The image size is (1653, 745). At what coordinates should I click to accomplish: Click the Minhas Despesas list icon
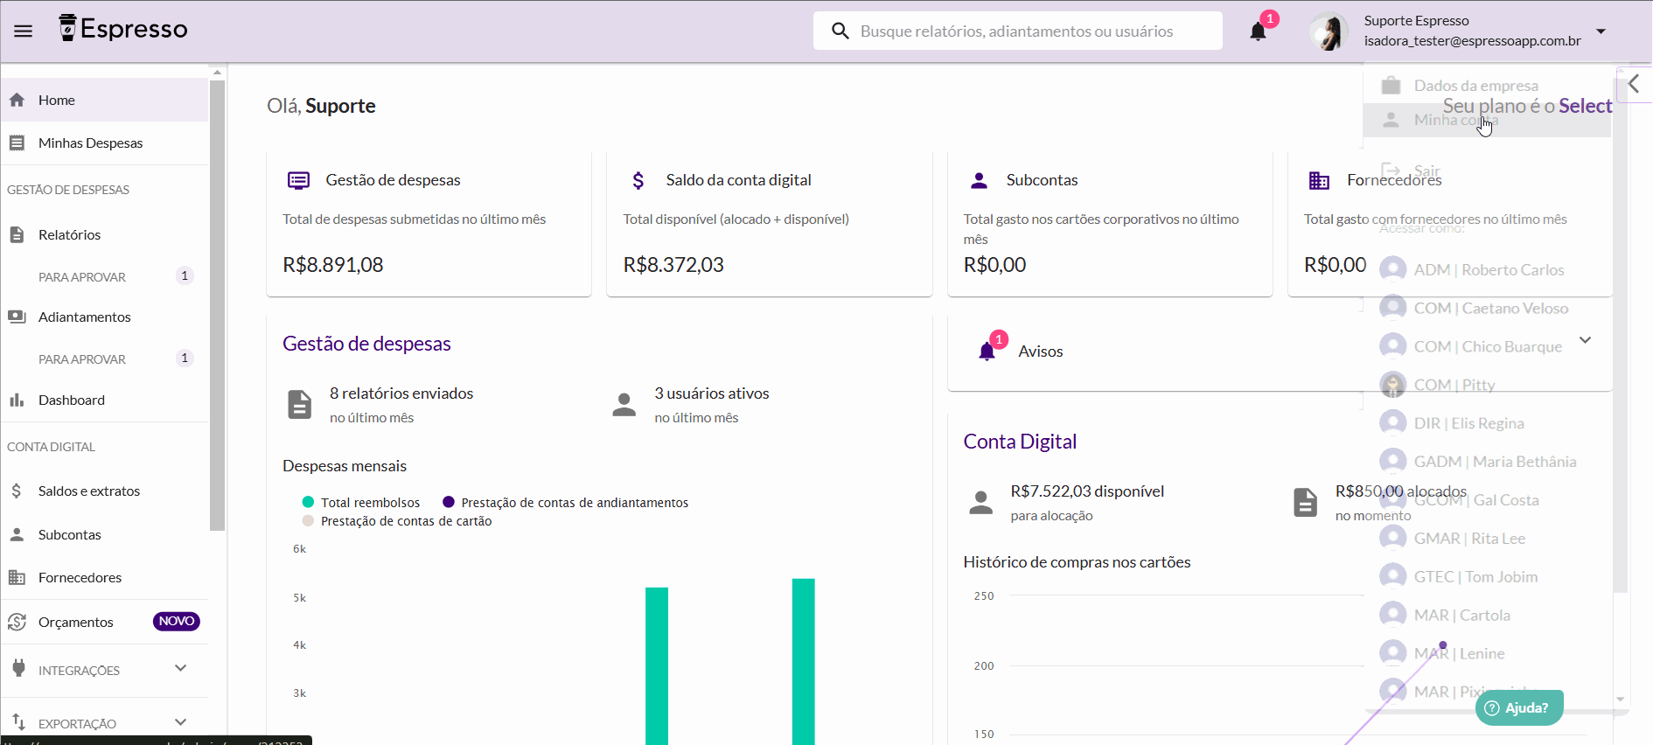pyautogui.click(x=17, y=143)
